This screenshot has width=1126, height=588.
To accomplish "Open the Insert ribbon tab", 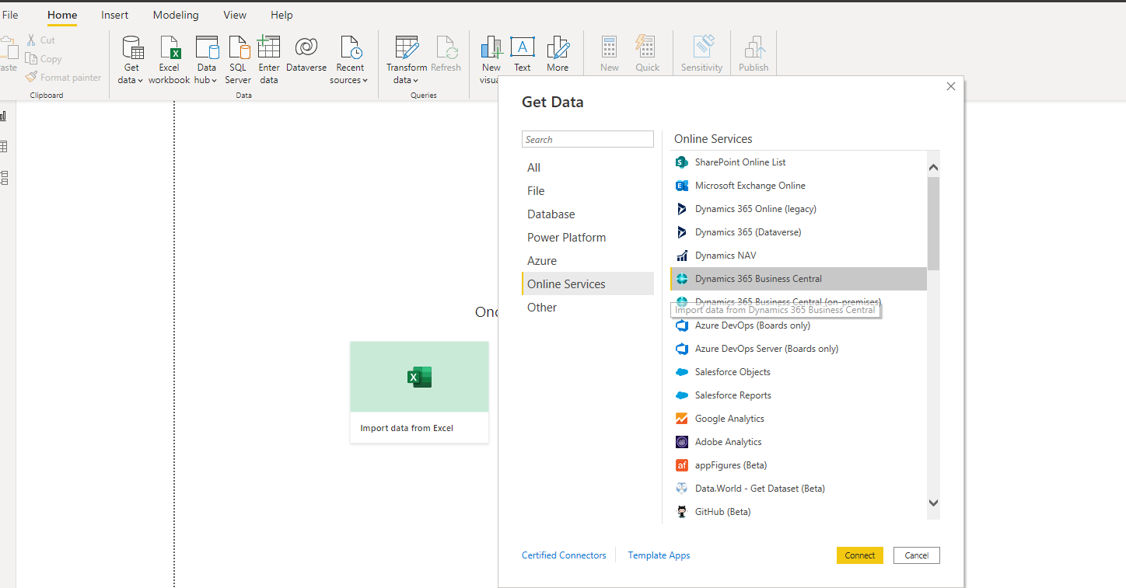I will 115,15.
